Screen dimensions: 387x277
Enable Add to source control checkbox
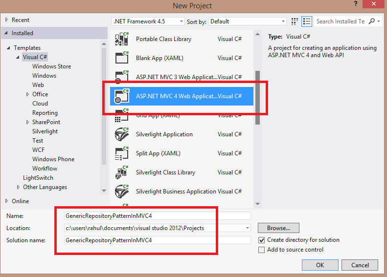click(262, 250)
